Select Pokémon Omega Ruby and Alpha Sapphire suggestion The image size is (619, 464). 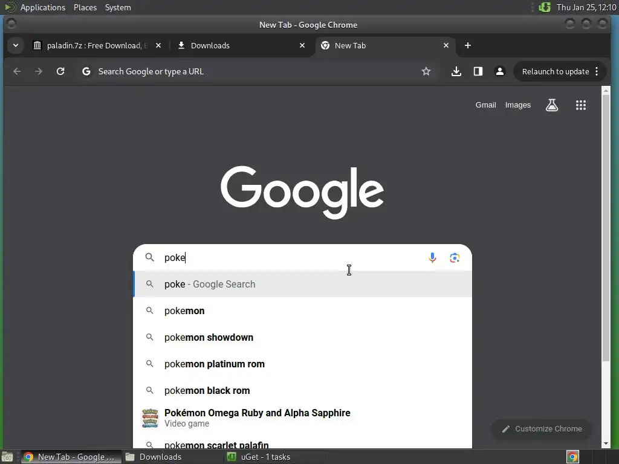pos(302,418)
